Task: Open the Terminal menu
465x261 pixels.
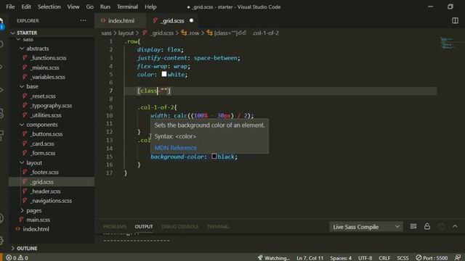Action: [x=127, y=7]
